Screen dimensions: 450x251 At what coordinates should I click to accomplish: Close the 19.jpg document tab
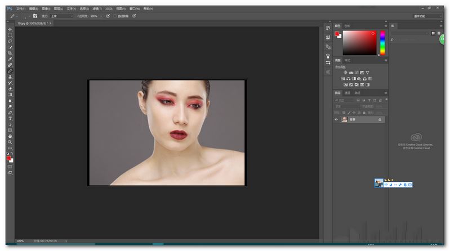(51, 24)
